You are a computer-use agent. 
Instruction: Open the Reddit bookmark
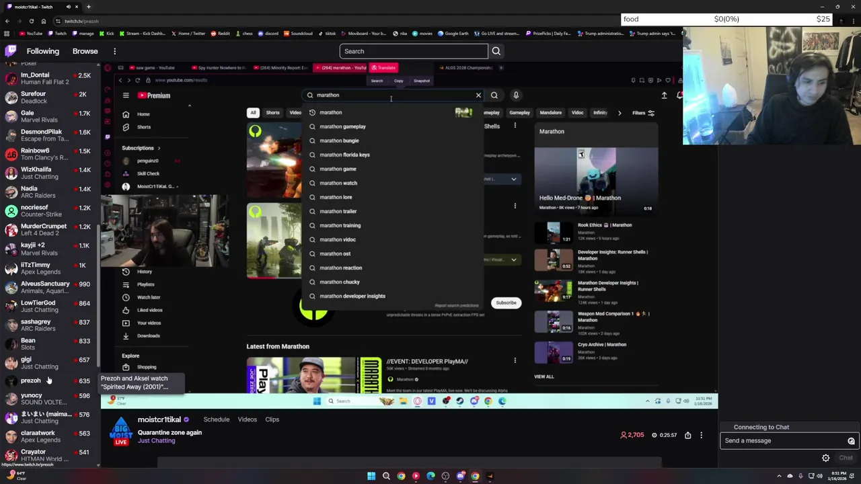coord(220,33)
